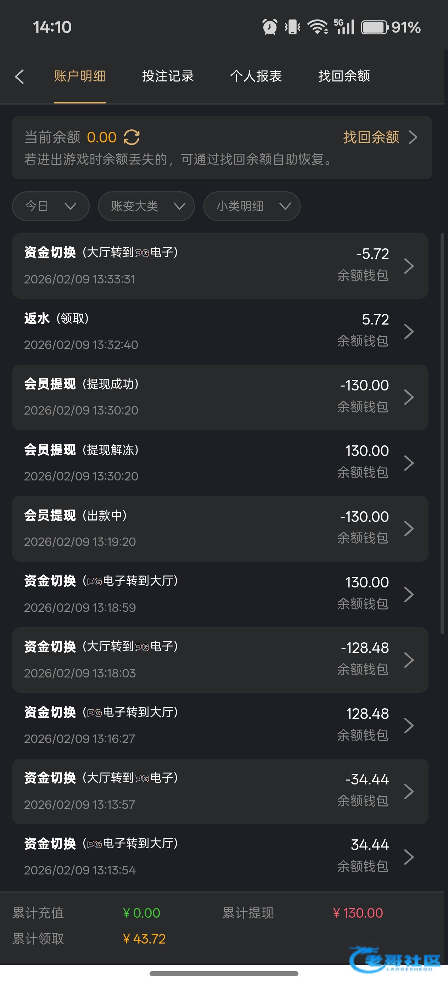This screenshot has height=985, width=448.
Task: Tap the battery indicator icon
Action: click(375, 28)
